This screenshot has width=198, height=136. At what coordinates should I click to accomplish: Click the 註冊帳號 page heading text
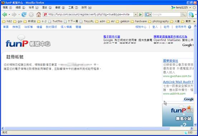15,57
